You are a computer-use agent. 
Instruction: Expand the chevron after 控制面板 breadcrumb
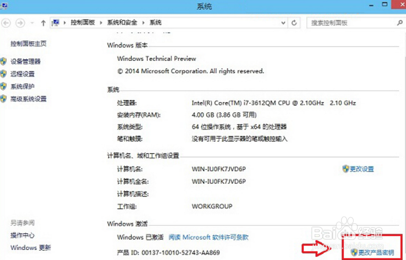(x=101, y=23)
